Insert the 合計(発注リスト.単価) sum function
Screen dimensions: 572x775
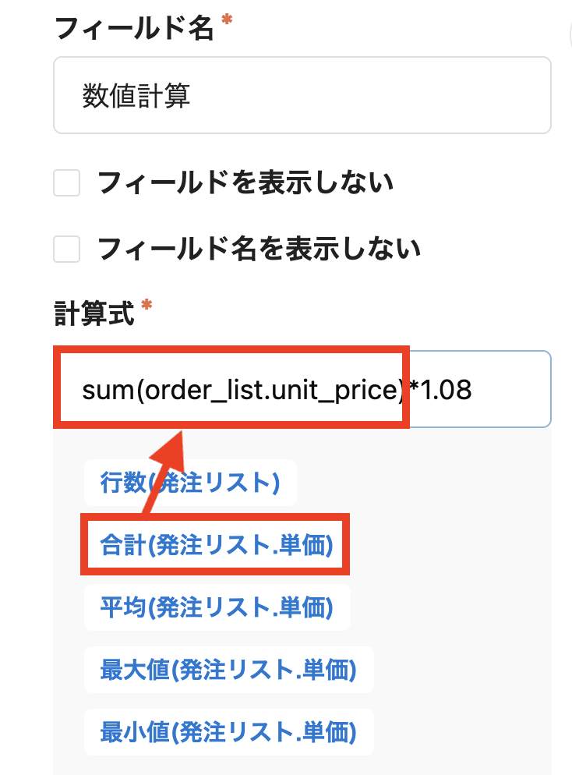[217, 546]
